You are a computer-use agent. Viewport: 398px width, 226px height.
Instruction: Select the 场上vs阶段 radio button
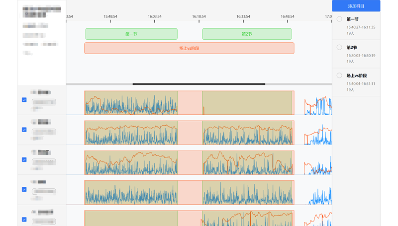339,75
